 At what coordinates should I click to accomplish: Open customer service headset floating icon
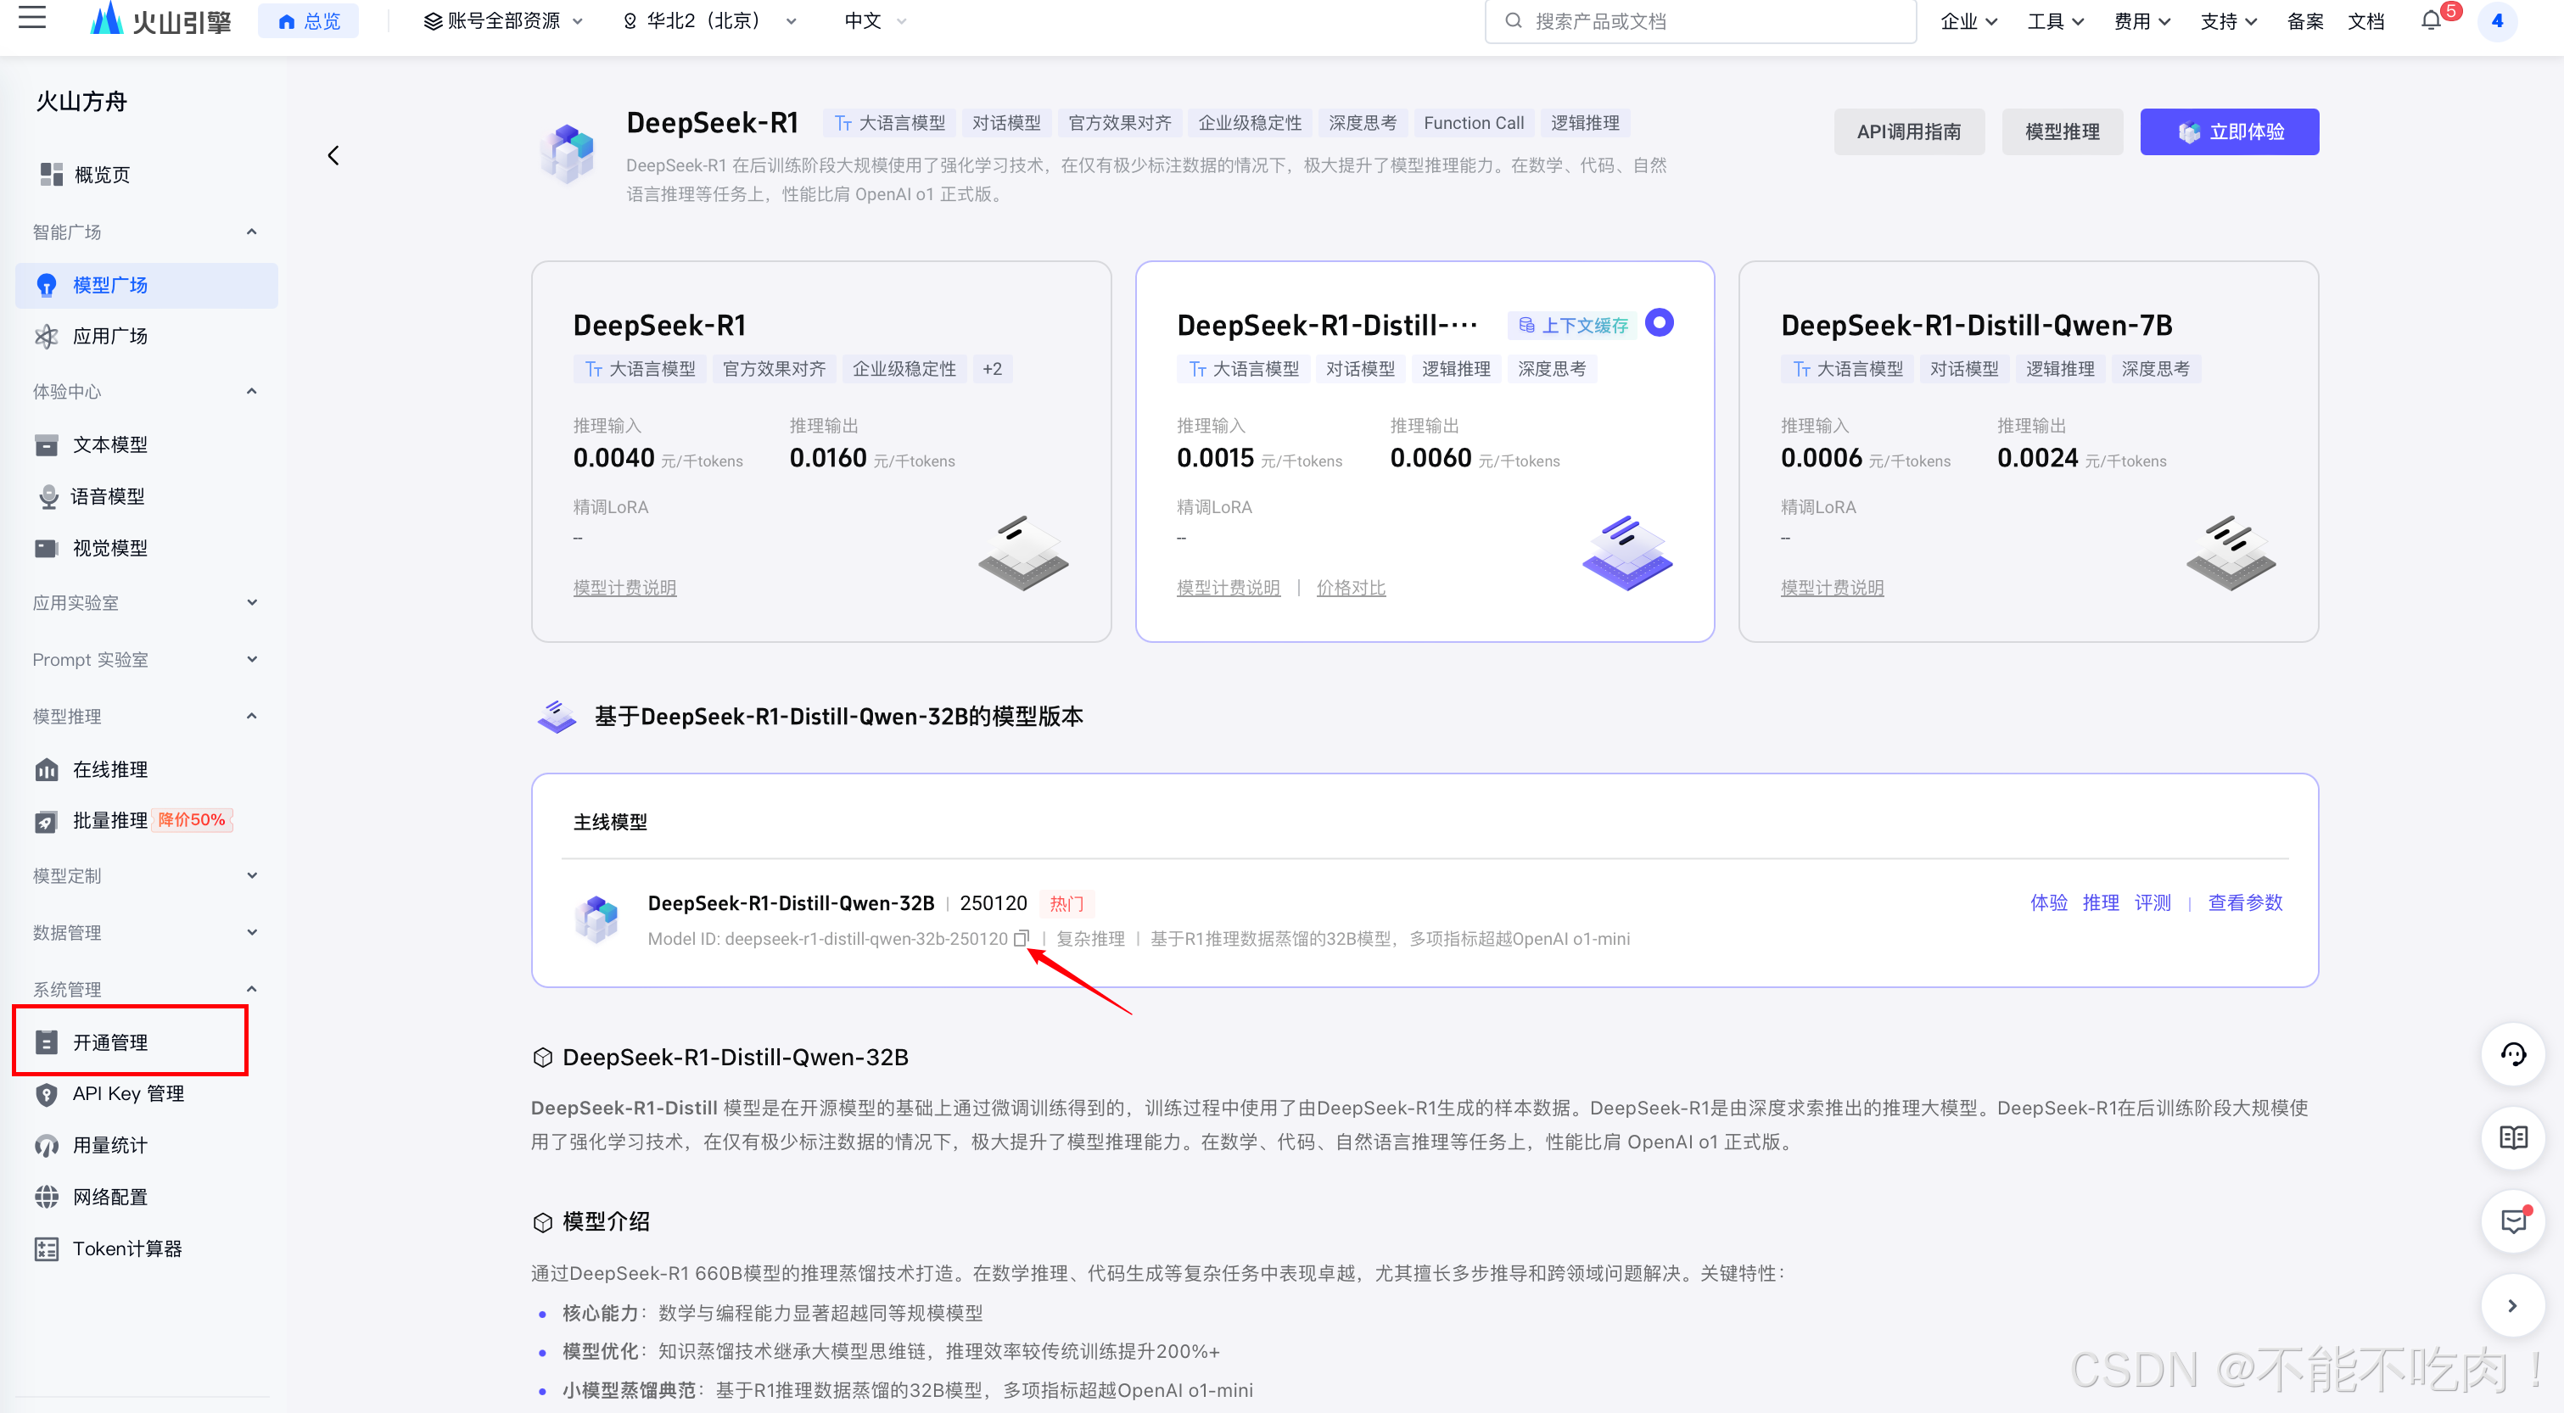(x=2512, y=1055)
